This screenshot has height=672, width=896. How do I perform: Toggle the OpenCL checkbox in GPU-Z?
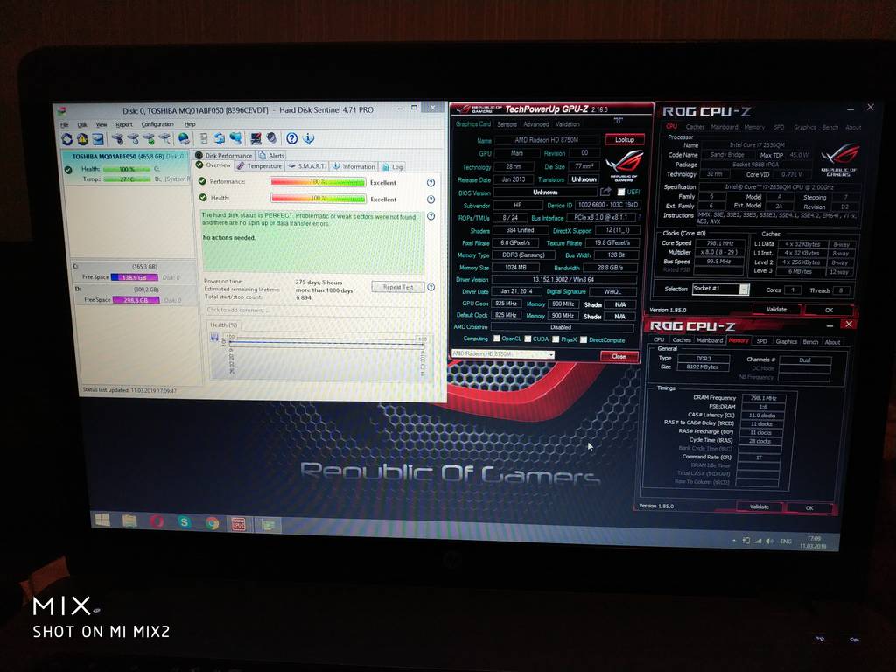pos(497,339)
